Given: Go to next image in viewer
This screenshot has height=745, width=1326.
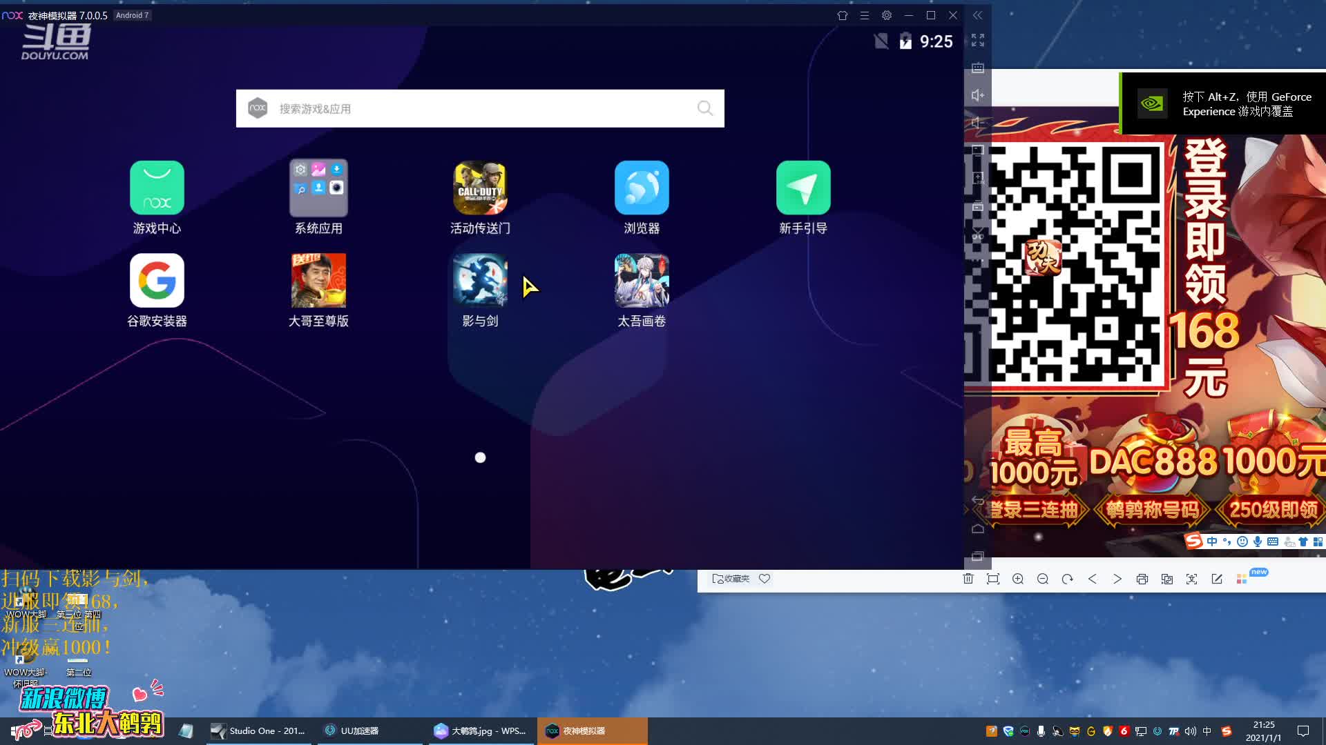Looking at the screenshot, I should (x=1117, y=579).
